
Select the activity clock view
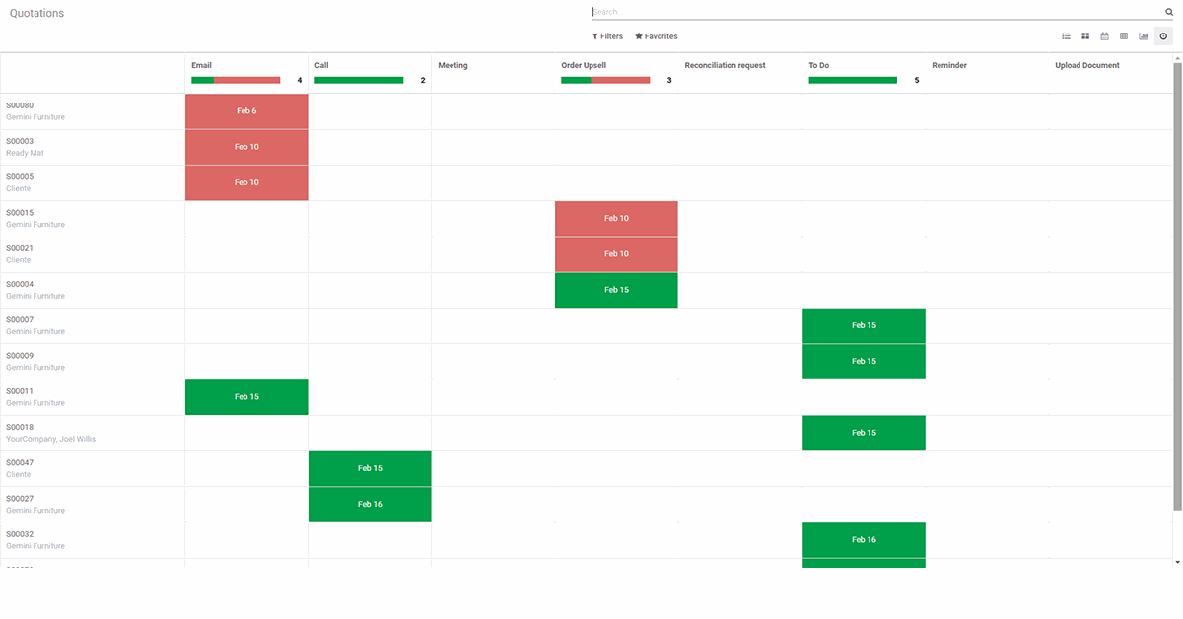(1163, 36)
